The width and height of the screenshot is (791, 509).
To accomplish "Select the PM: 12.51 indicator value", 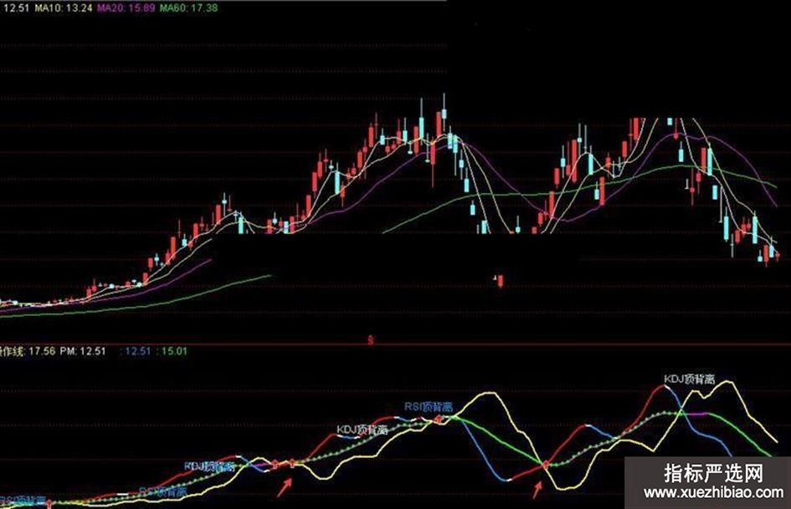I will 83,351.
